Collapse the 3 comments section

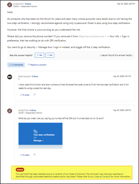pos(16,65)
